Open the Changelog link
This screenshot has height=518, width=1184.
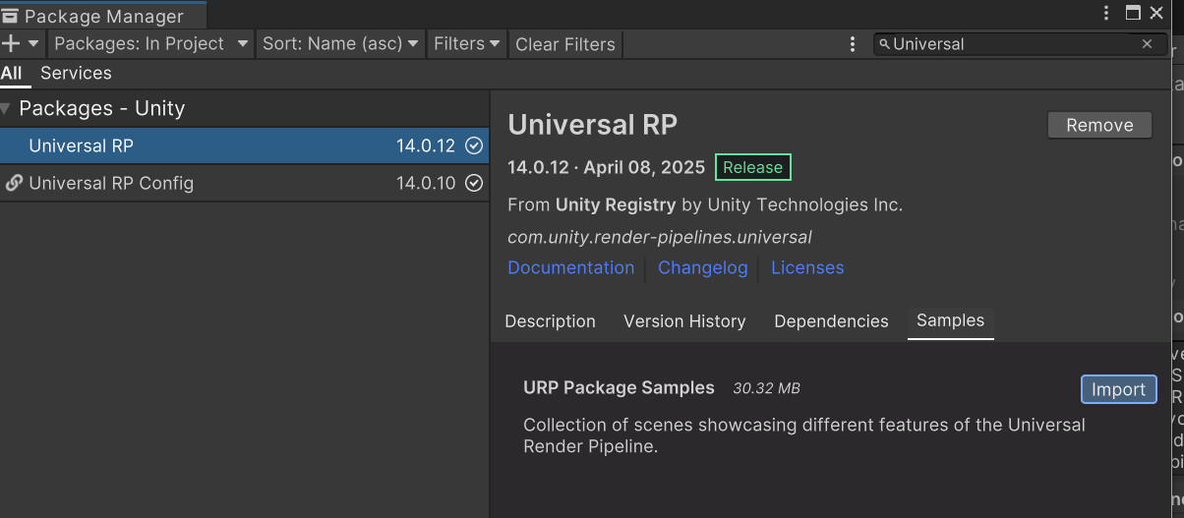[x=702, y=268]
